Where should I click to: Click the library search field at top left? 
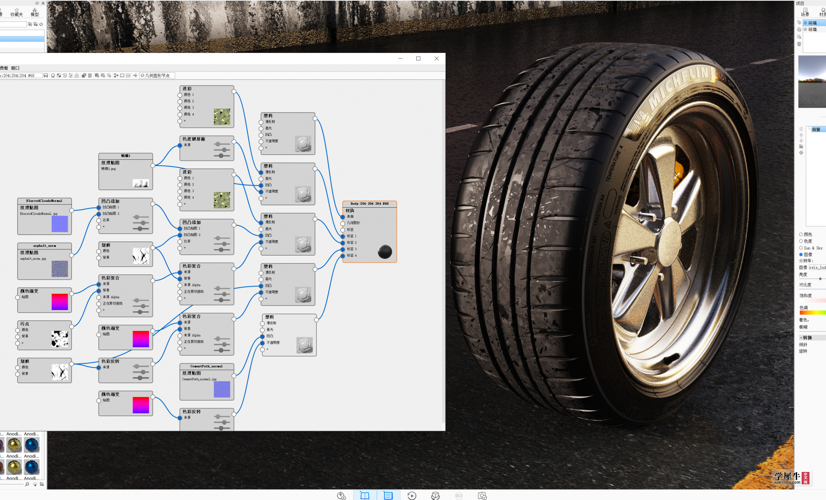pos(13,24)
